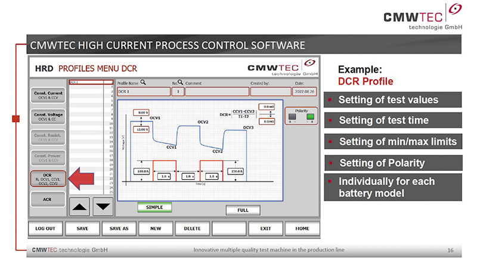
Task: Switch to FULL view mode
Action: (243, 210)
